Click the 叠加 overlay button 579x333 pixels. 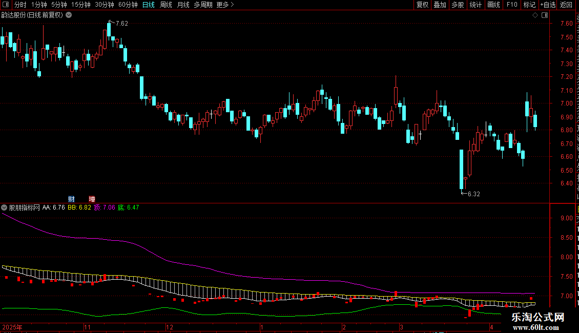440,5
